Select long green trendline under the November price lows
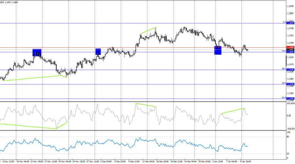Viewport: 295px width, 164px height. 32,78
